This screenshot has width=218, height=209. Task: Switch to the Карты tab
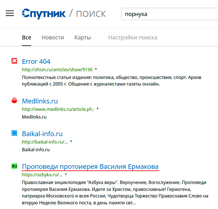tap(82, 37)
